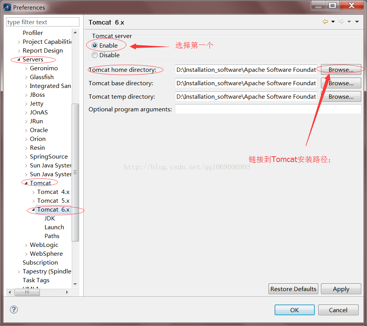Select the Profiler tree item
367x326 pixels.
[x=33, y=33]
